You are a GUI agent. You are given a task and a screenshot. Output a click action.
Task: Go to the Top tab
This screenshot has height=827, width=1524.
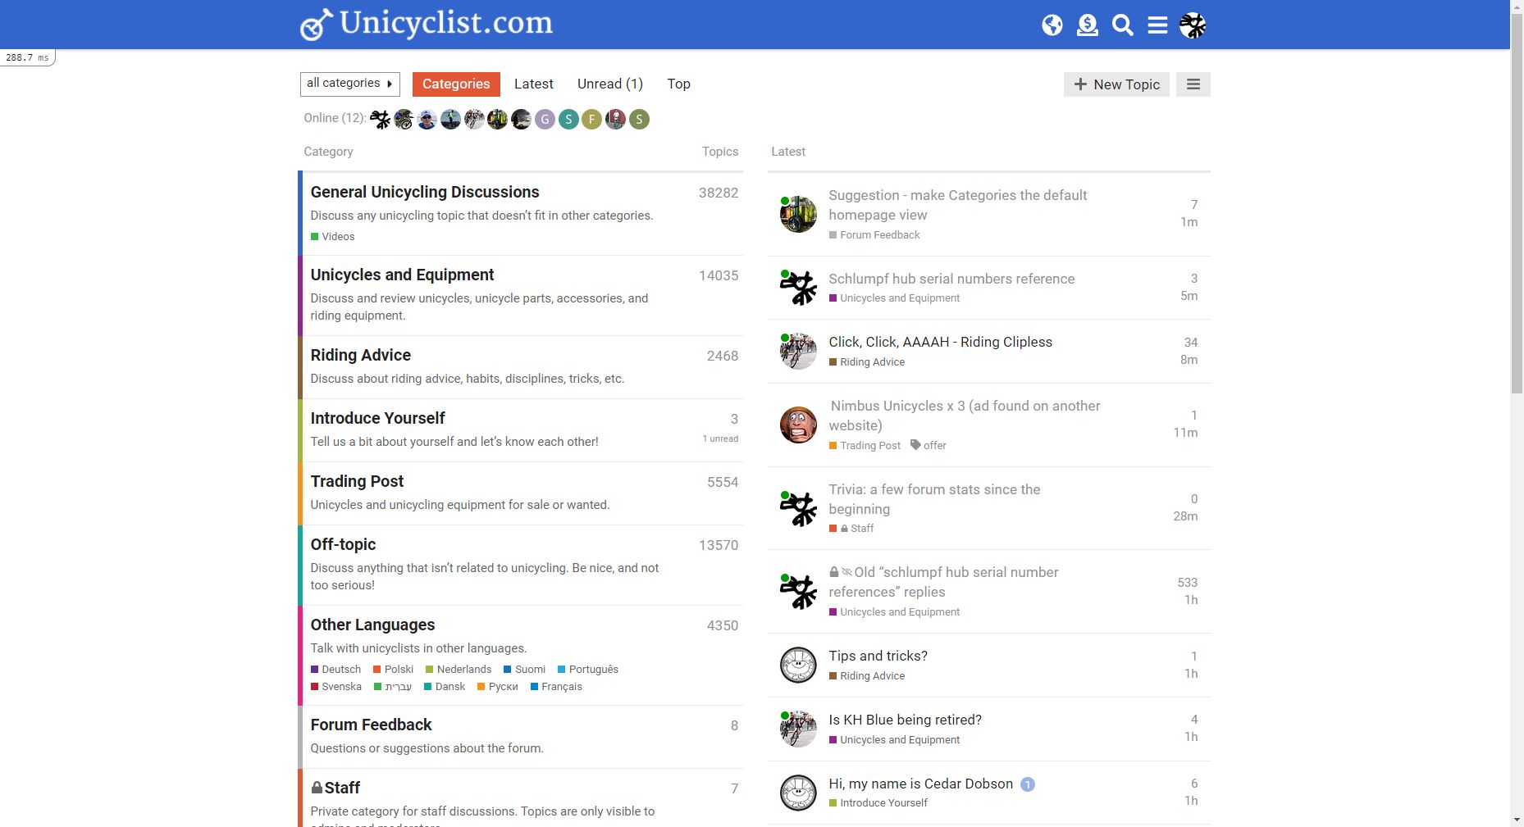pos(678,84)
